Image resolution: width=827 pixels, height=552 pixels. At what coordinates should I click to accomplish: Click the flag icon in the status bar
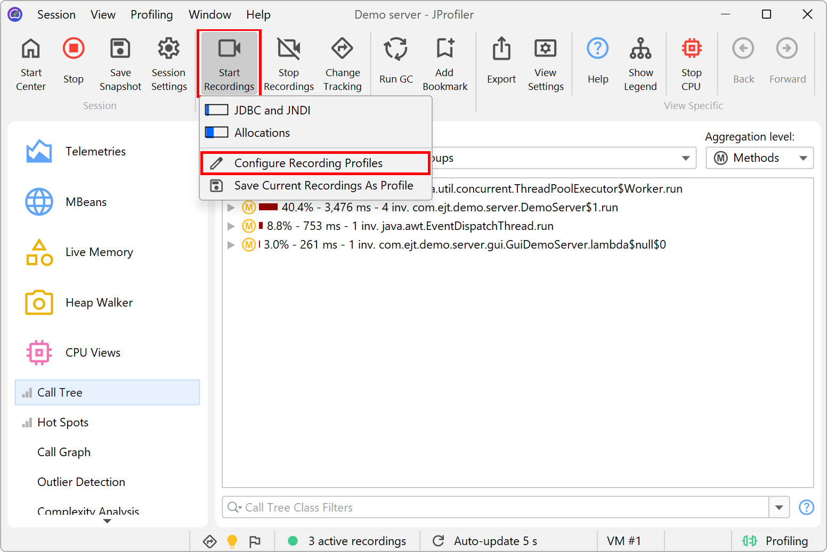pyautogui.click(x=255, y=541)
